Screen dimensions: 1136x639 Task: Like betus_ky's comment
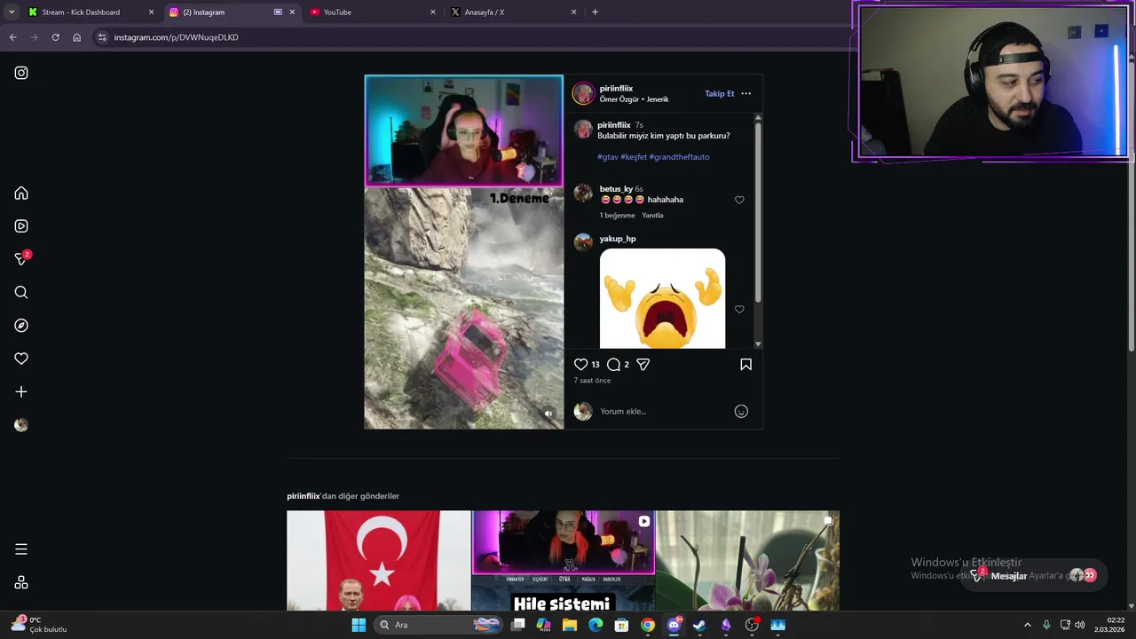click(739, 200)
